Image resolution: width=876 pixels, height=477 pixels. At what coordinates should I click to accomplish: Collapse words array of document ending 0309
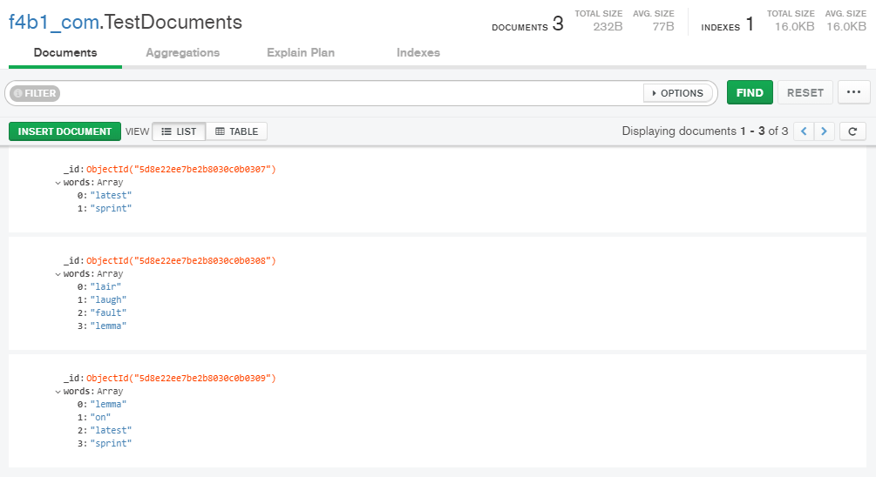point(58,392)
